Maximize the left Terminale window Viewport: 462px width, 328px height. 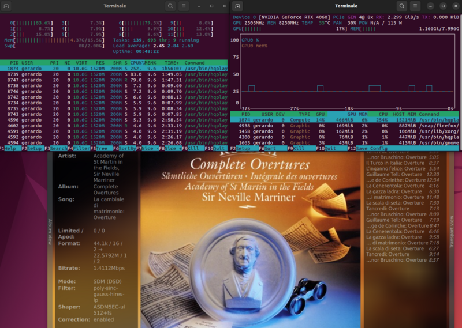[x=211, y=6]
